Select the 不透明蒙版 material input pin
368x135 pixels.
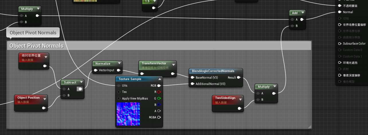tap(340, 6)
